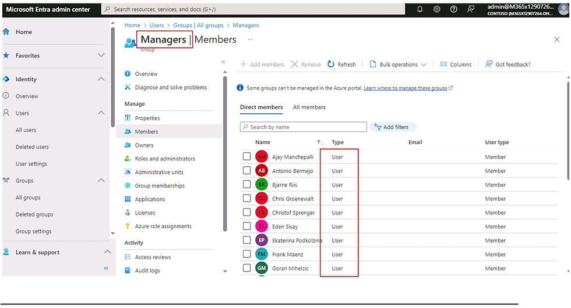Click Favorites star icon

(6, 56)
